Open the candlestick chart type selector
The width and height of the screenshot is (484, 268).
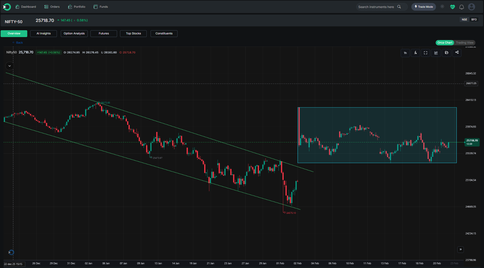(436, 53)
